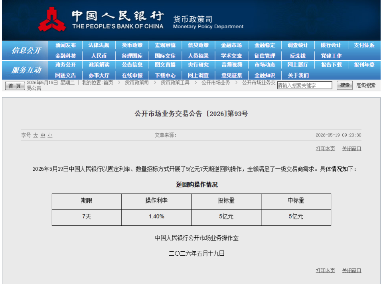Select the 1.40% rate table cell
The height and width of the screenshot is (284, 383).
click(156, 217)
